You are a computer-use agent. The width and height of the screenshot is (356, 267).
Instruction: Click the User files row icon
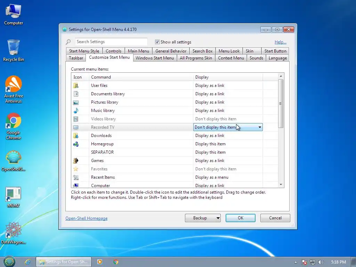[x=76, y=86]
